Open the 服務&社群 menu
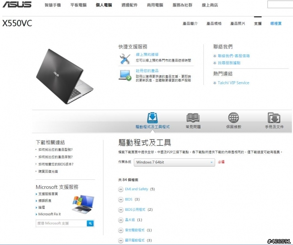The width and height of the screenshot is (293, 245). pyautogui.click(x=182, y=5)
